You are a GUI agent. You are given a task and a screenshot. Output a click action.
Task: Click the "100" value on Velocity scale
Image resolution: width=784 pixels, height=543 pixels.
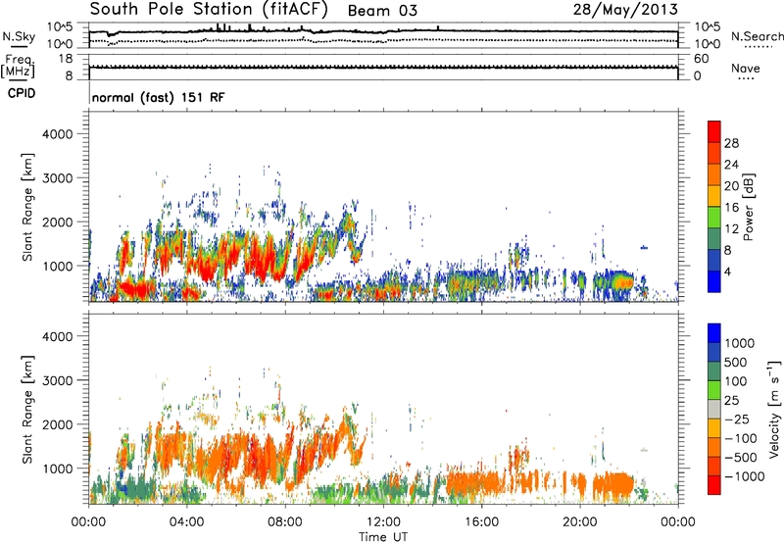click(x=736, y=381)
